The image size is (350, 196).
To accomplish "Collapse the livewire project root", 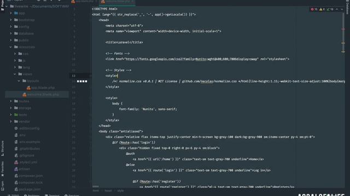I will point(7,7).
